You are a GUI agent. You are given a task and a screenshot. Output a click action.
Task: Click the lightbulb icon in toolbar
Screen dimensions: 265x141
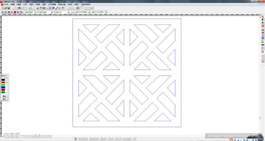click(x=60, y=8)
